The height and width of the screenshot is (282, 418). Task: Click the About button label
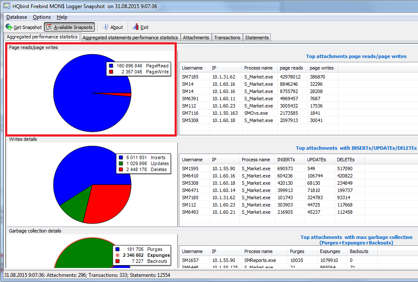pos(117,27)
